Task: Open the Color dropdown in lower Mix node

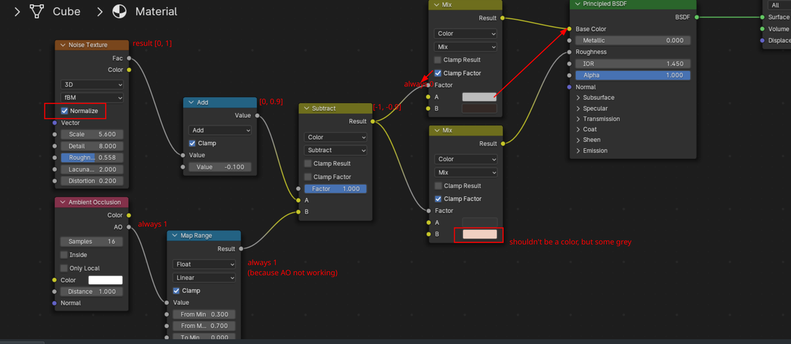Action: coord(466,159)
